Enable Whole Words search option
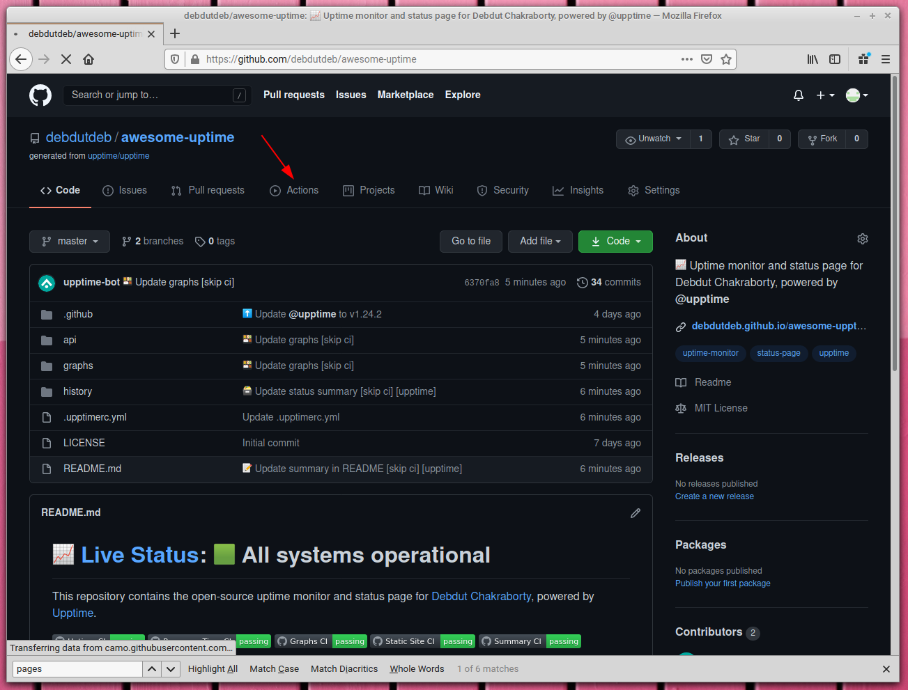 tap(416, 668)
